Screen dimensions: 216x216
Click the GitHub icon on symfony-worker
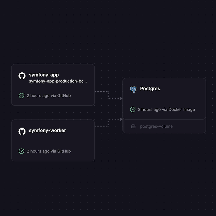coord(22,132)
